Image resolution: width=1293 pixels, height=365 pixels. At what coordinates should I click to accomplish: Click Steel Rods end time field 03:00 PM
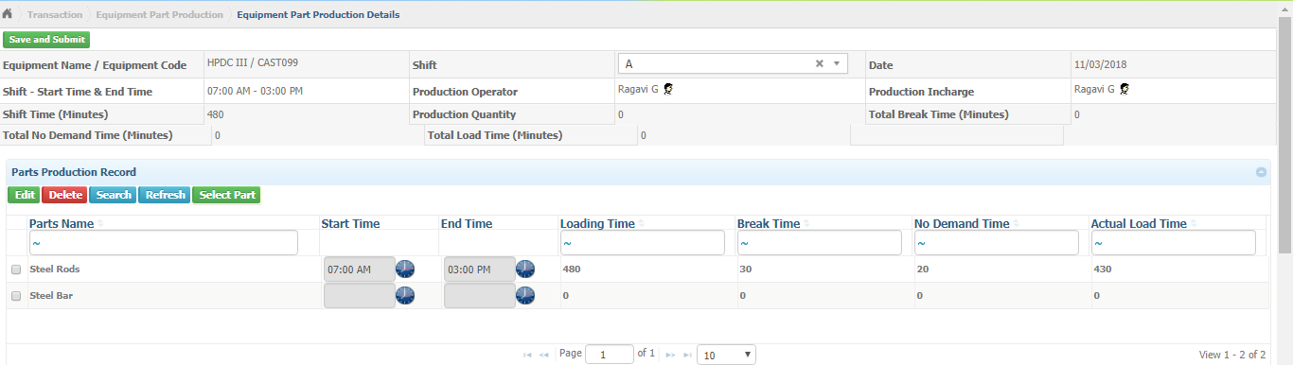(480, 269)
